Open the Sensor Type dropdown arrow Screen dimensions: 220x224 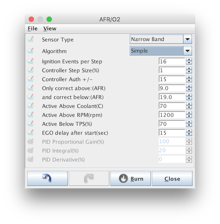point(187,39)
